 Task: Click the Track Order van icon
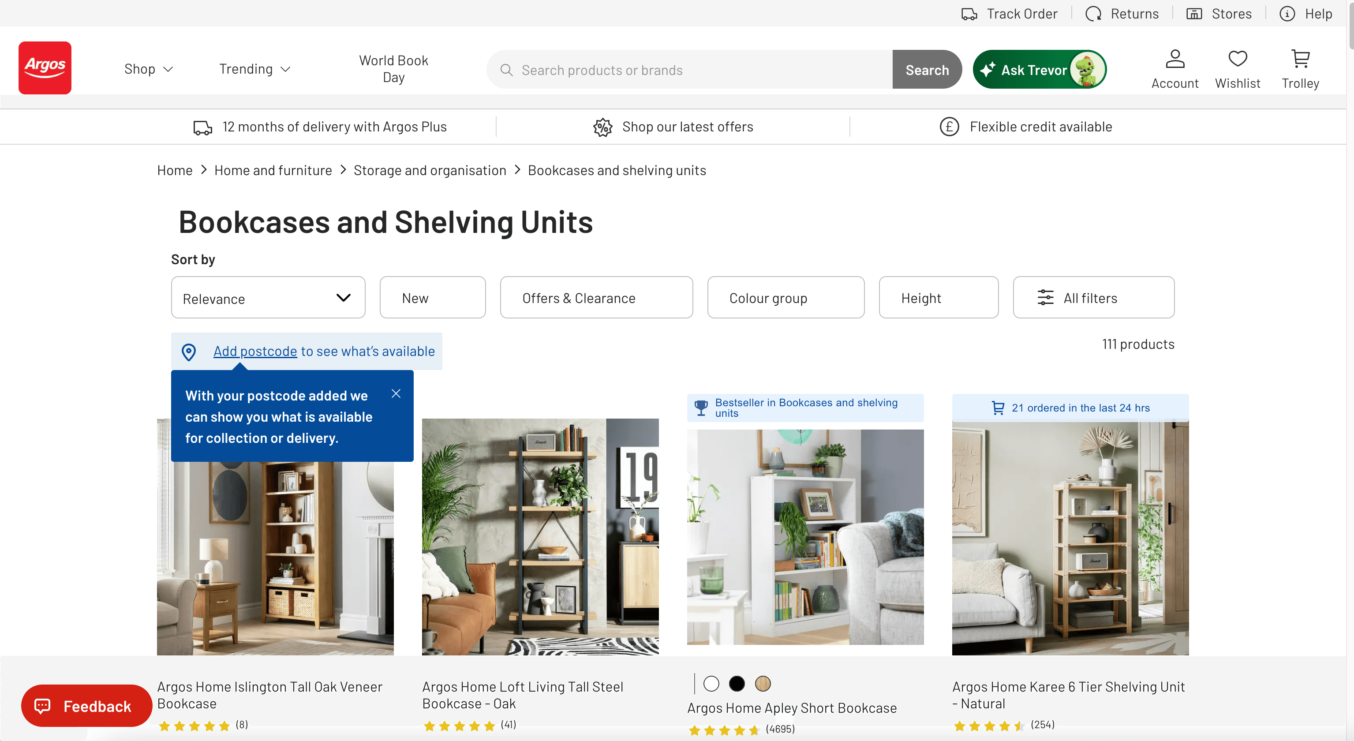coord(969,14)
